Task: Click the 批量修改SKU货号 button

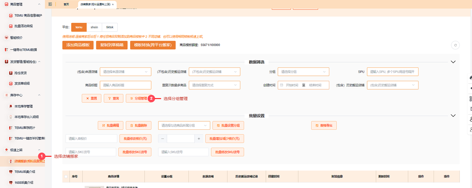Action: click(x=227, y=152)
